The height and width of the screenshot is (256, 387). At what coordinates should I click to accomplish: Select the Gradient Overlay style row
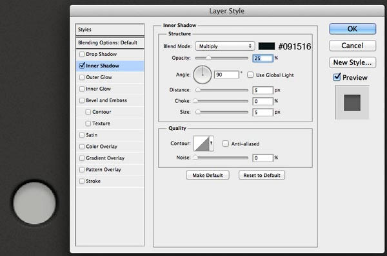pos(110,158)
